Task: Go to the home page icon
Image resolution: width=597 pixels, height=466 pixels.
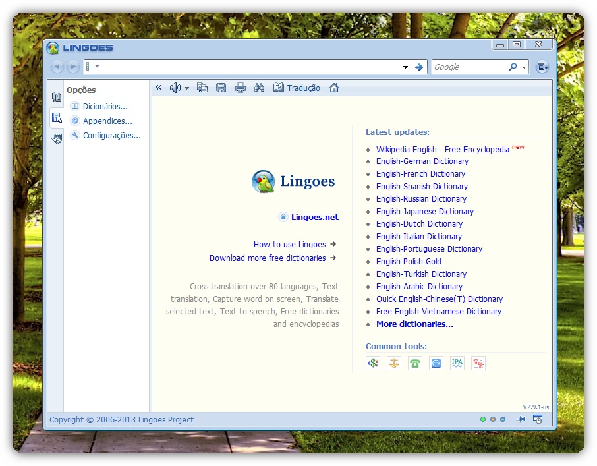Action: coord(334,88)
